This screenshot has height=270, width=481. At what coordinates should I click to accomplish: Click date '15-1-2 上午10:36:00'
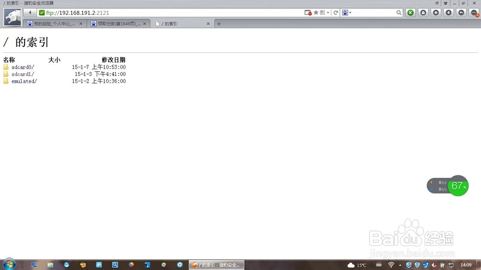99,81
